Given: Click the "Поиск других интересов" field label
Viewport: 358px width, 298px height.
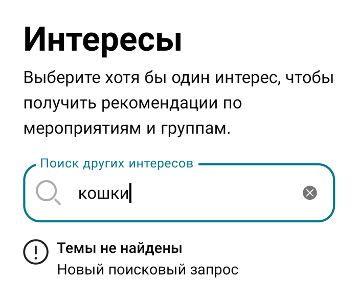Looking at the screenshot, I should coord(117,164).
